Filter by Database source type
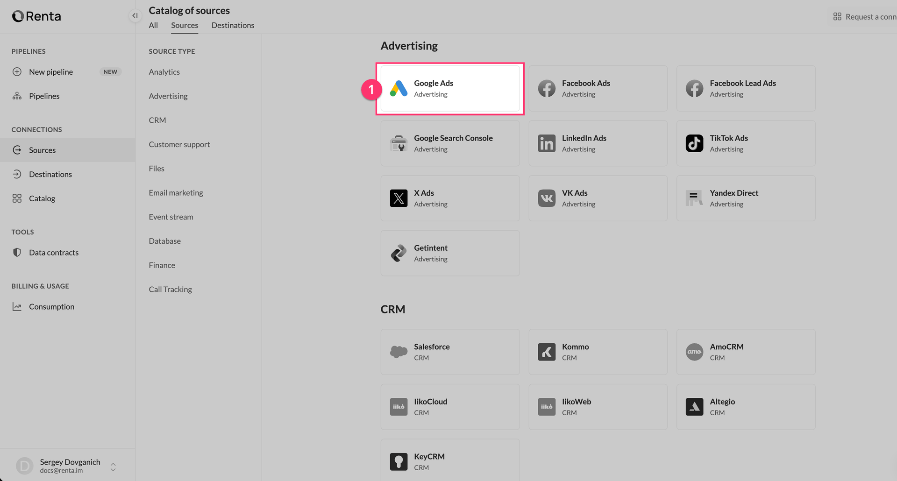Image resolution: width=897 pixels, height=481 pixels. click(165, 241)
